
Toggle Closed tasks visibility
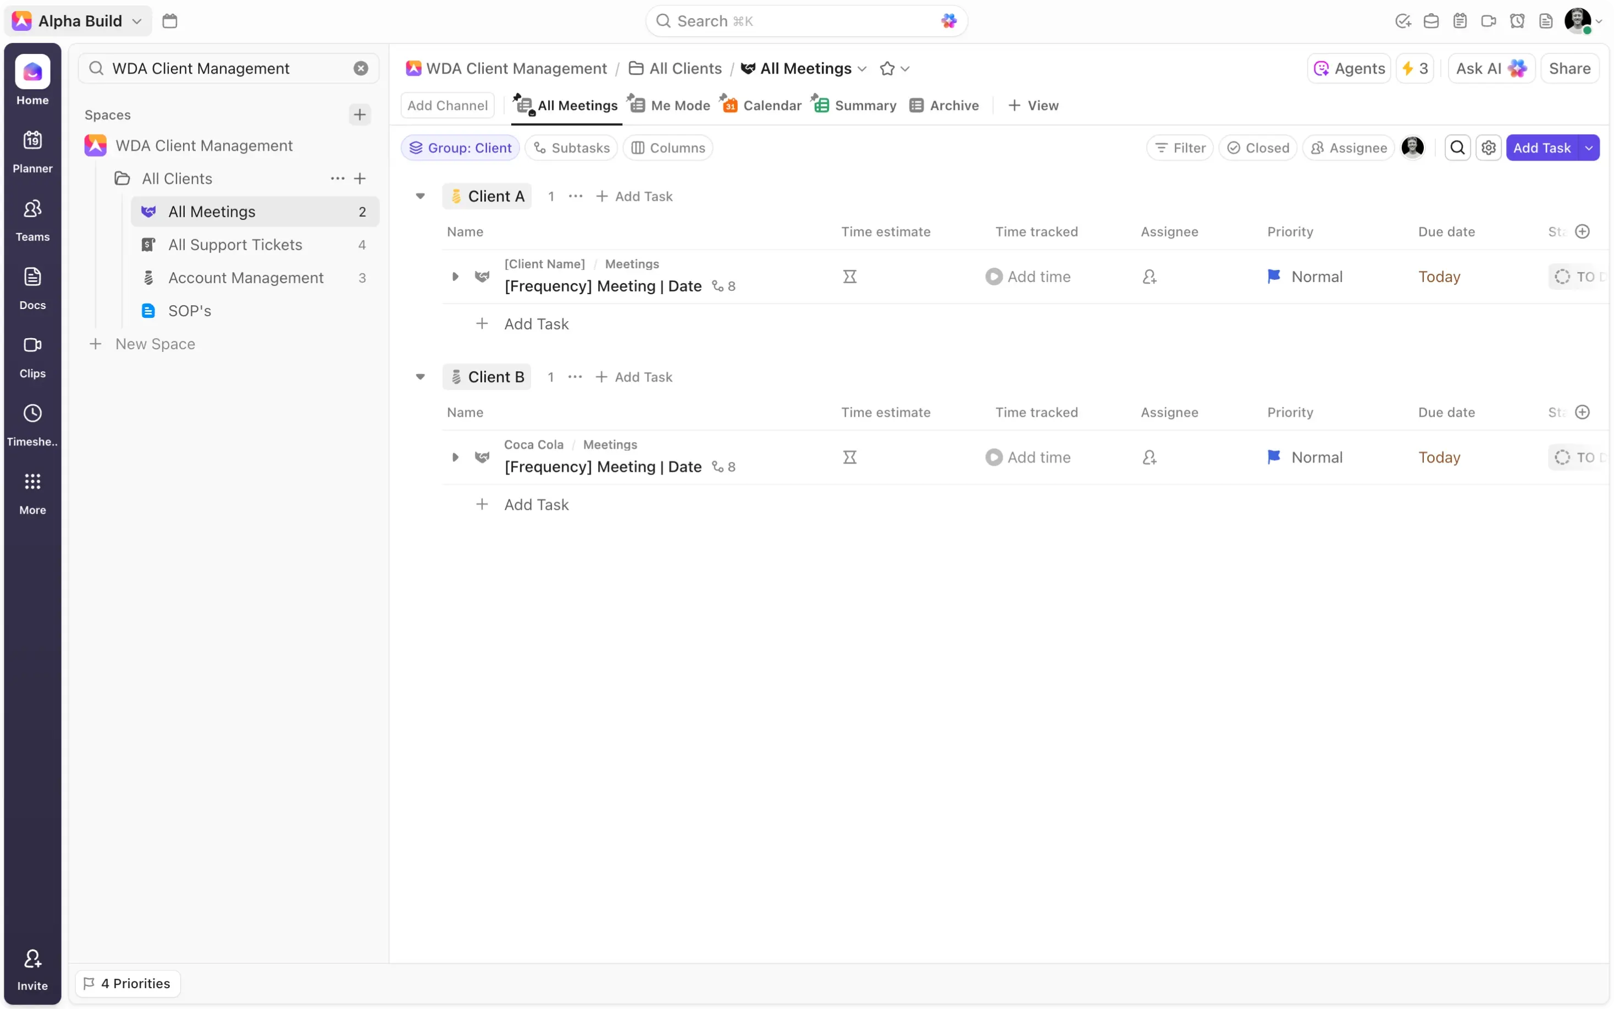tap(1258, 147)
